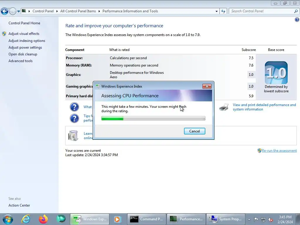Switch to Windows Exp... taskbar button

pyautogui.click(x=90, y=219)
